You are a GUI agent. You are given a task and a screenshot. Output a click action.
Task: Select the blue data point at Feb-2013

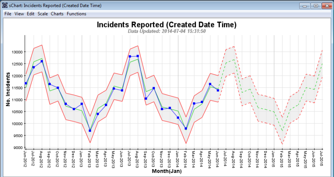click(x=90, y=131)
